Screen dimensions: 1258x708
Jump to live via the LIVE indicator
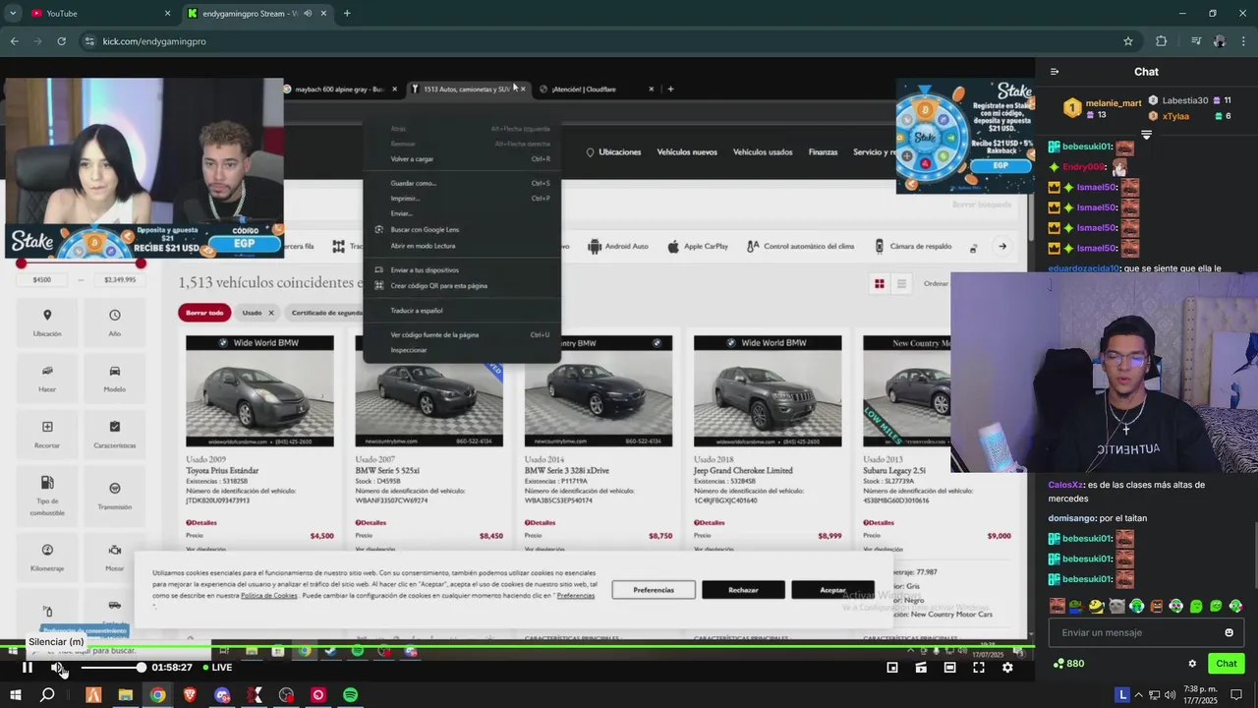217,668
